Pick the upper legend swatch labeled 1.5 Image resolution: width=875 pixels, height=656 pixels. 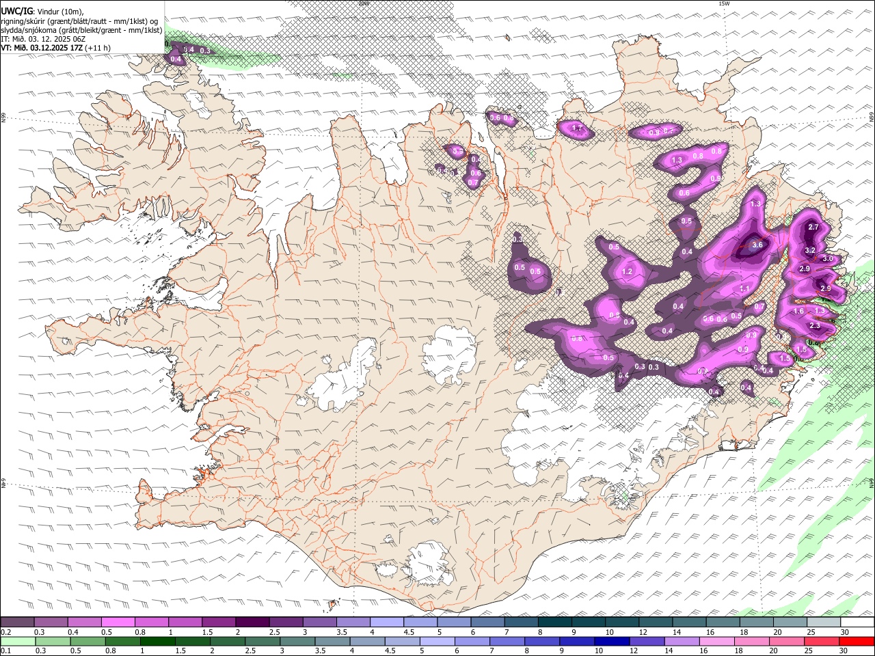tap(219, 623)
